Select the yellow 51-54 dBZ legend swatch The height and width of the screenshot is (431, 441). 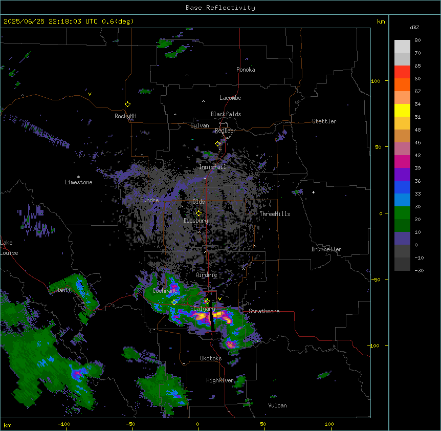click(402, 110)
